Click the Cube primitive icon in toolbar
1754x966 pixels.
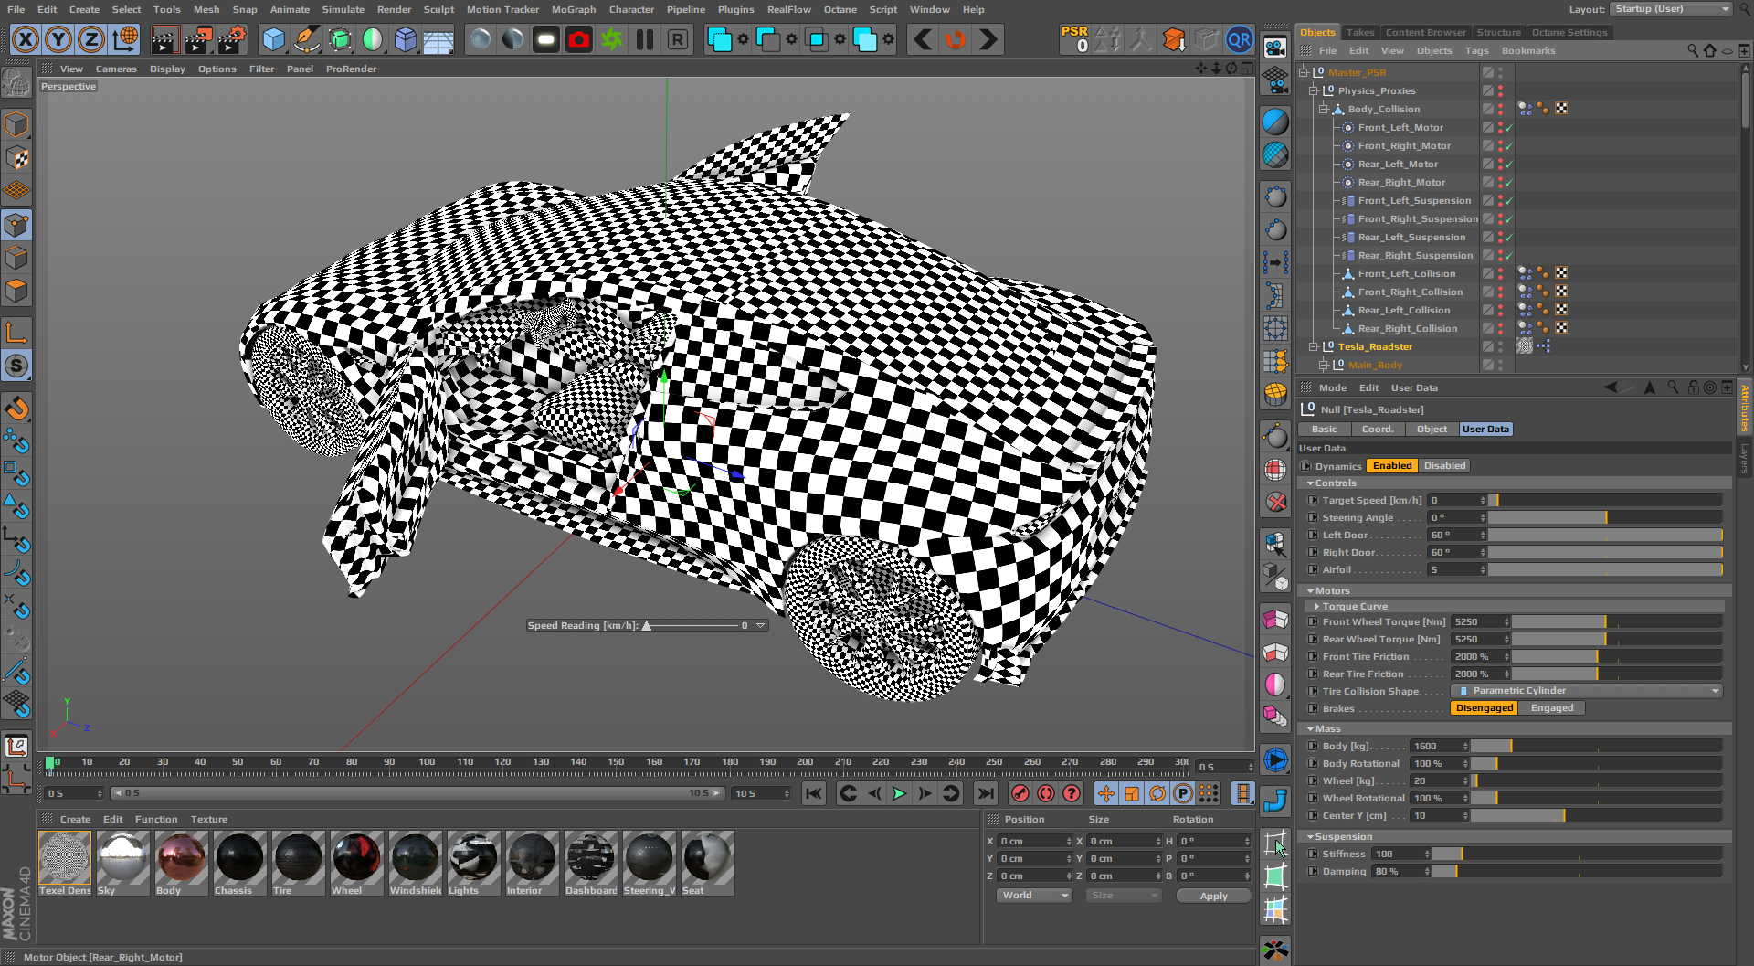click(x=273, y=40)
